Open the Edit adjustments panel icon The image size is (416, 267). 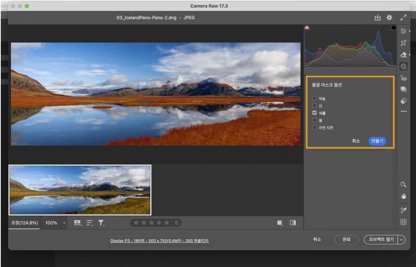(403, 31)
